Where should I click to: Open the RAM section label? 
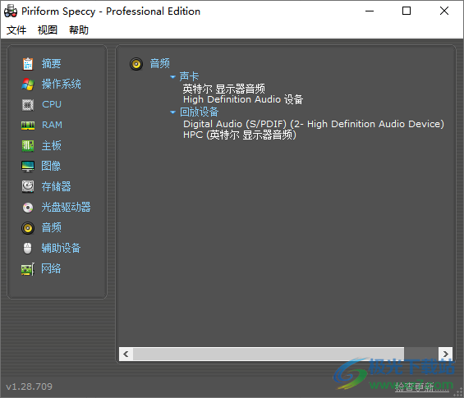pyautogui.click(x=52, y=125)
